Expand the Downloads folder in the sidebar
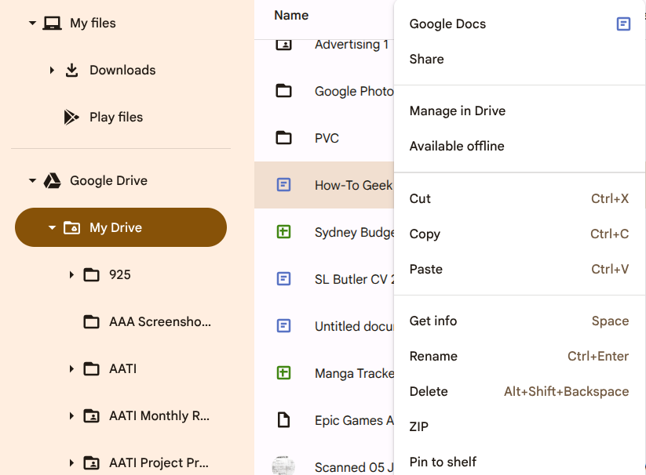This screenshot has width=646, height=475. pyautogui.click(x=52, y=70)
